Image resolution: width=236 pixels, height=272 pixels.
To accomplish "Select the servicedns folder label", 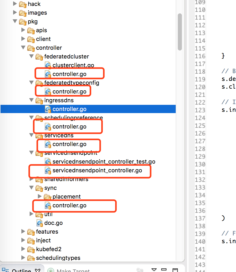I will pos(59,135).
